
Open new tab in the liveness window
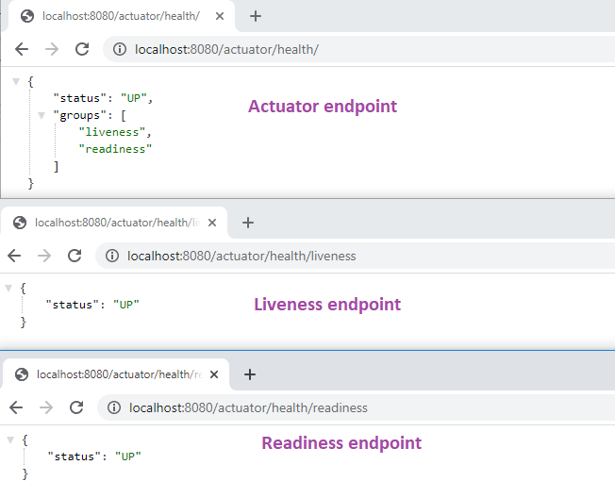[x=248, y=223]
